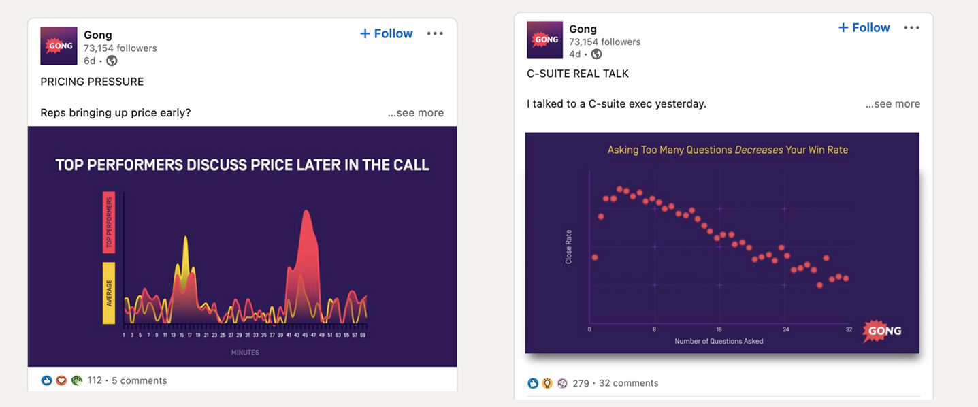Click the like reaction icon under left post
This screenshot has width=978, height=407.
tap(46, 380)
